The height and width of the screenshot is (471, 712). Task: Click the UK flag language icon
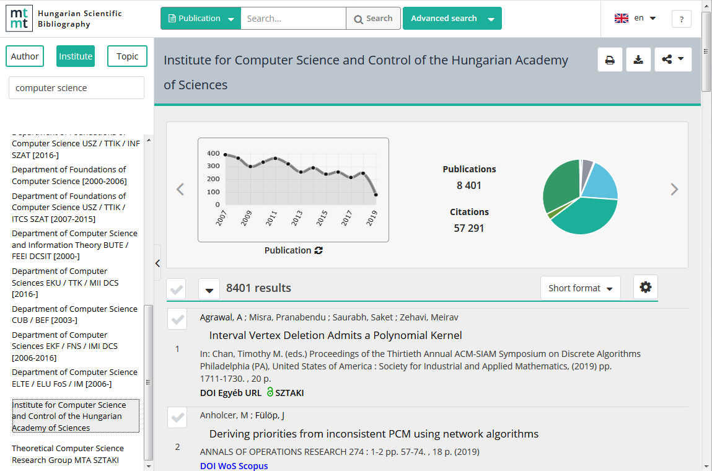click(x=621, y=18)
